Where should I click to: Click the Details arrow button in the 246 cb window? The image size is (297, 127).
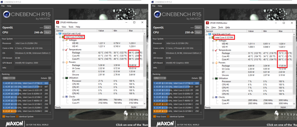[x=49, y=78]
